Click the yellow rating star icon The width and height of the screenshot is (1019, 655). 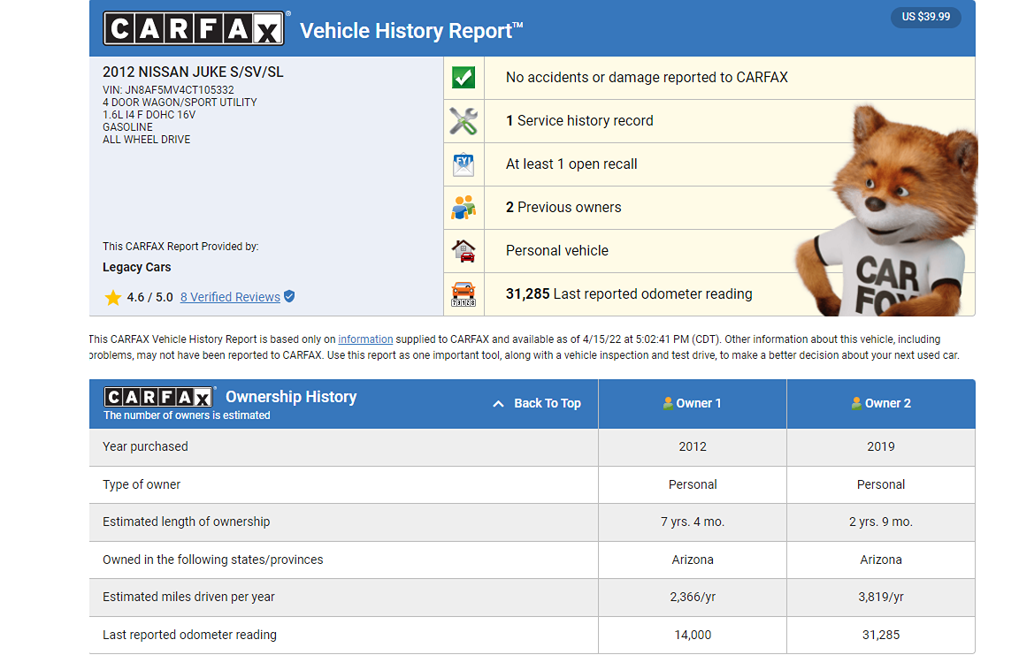(113, 298)
